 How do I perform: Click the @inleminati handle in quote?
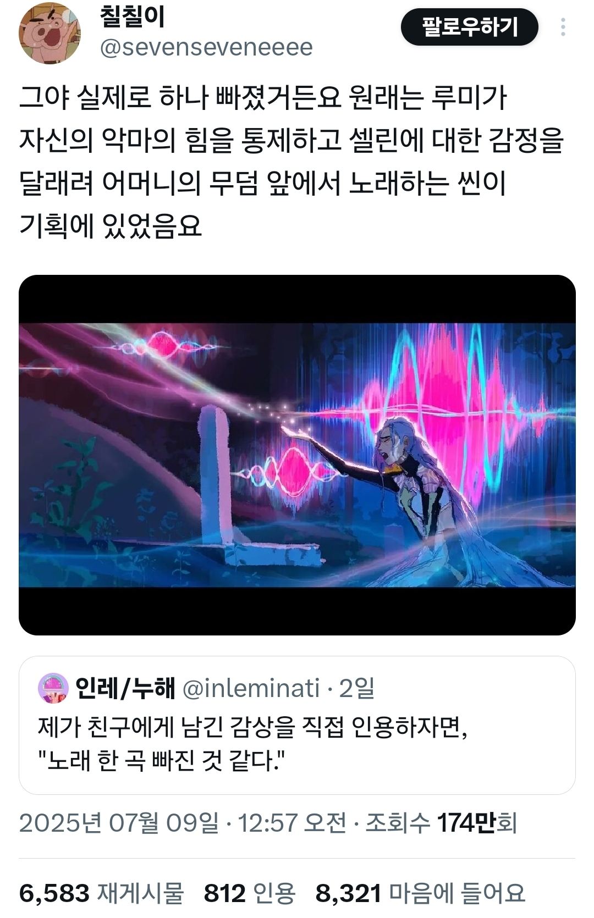(x=251, y=688)
